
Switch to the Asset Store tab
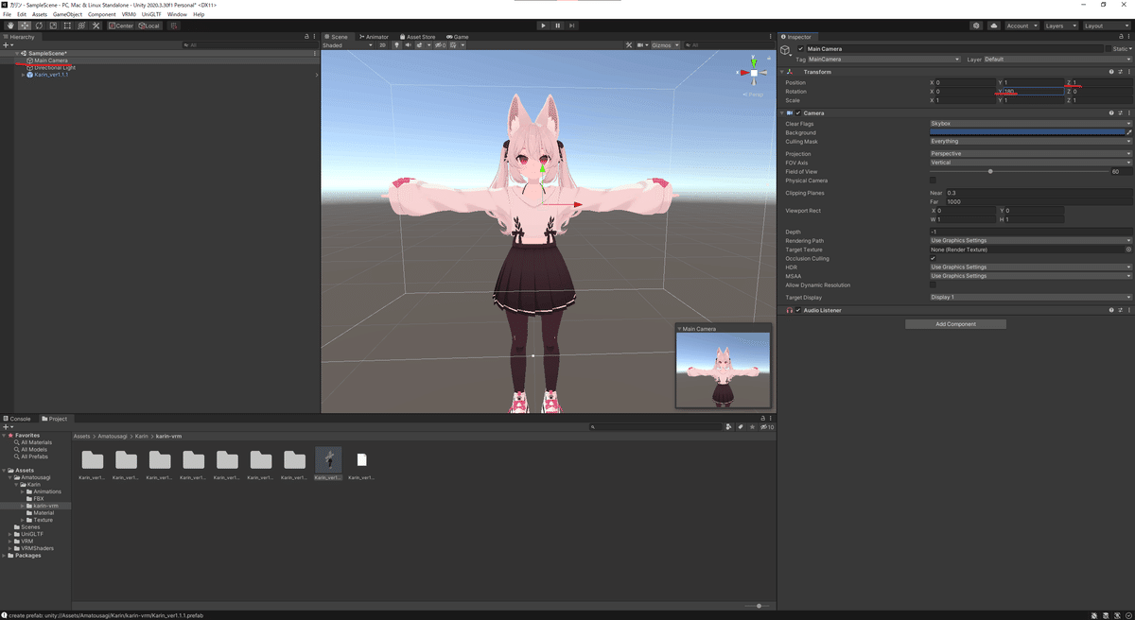tap(417, 37)
